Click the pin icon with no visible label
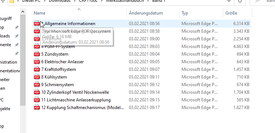The height and width of the screenshot is (133, 275). pyautogui.click(x=17, y=53)
